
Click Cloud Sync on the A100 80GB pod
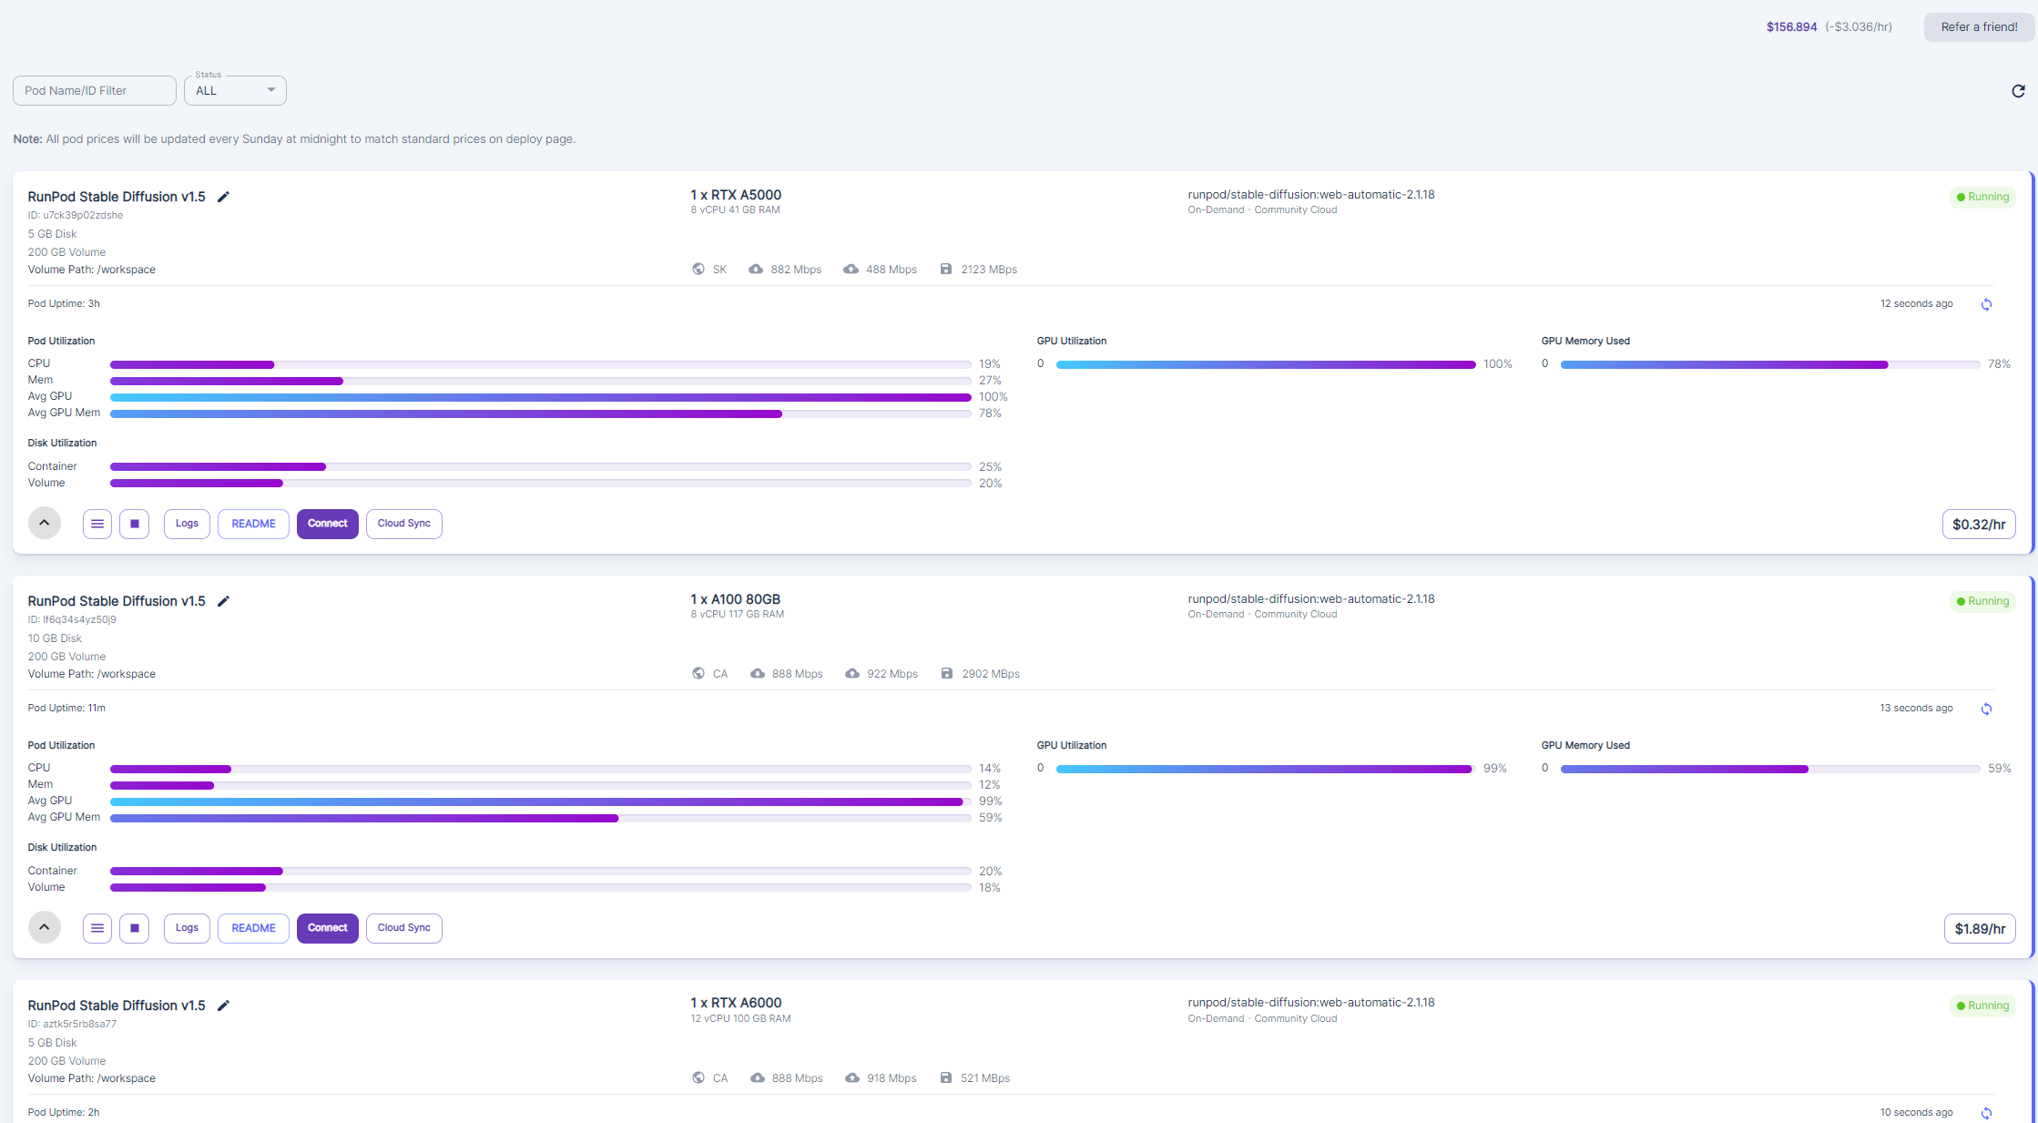pos(403,928)
